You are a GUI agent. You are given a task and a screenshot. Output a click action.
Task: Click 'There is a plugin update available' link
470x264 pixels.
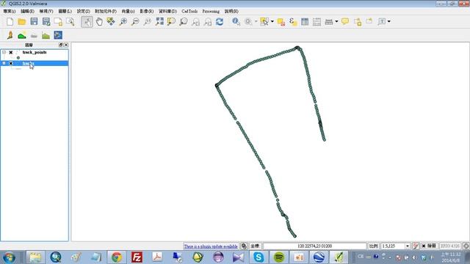211,246
